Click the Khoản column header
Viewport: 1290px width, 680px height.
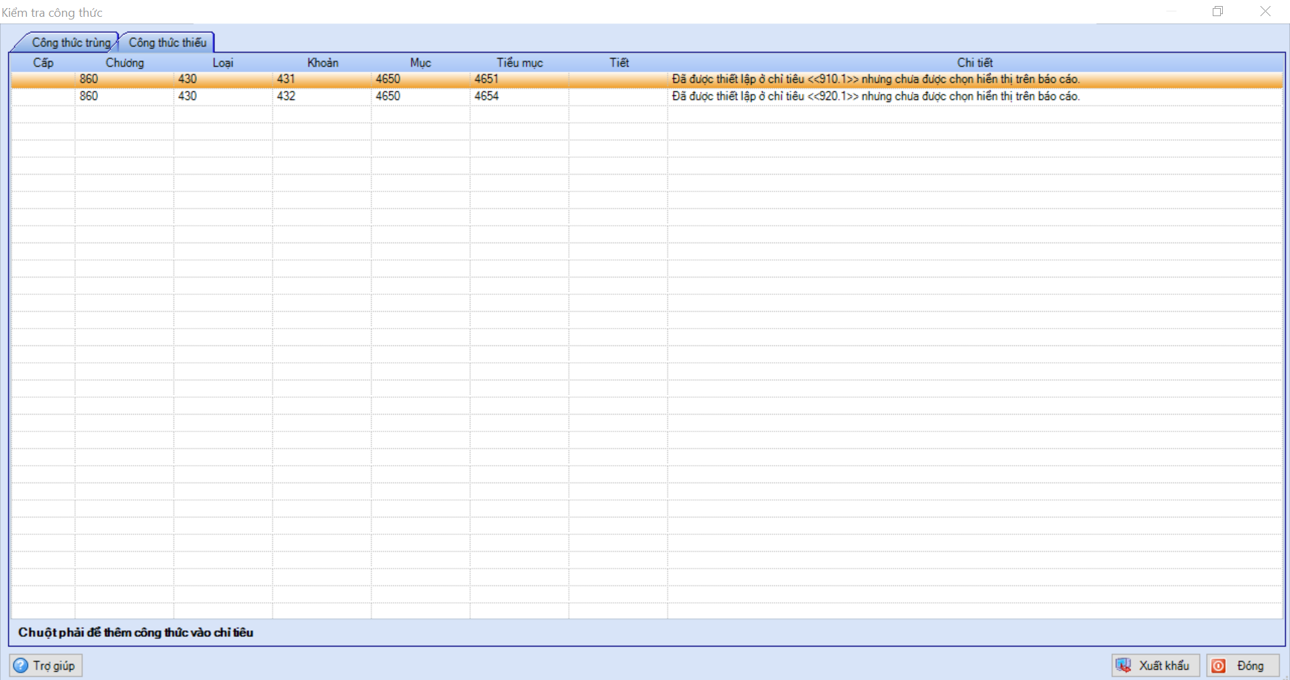tap(322, 62)
